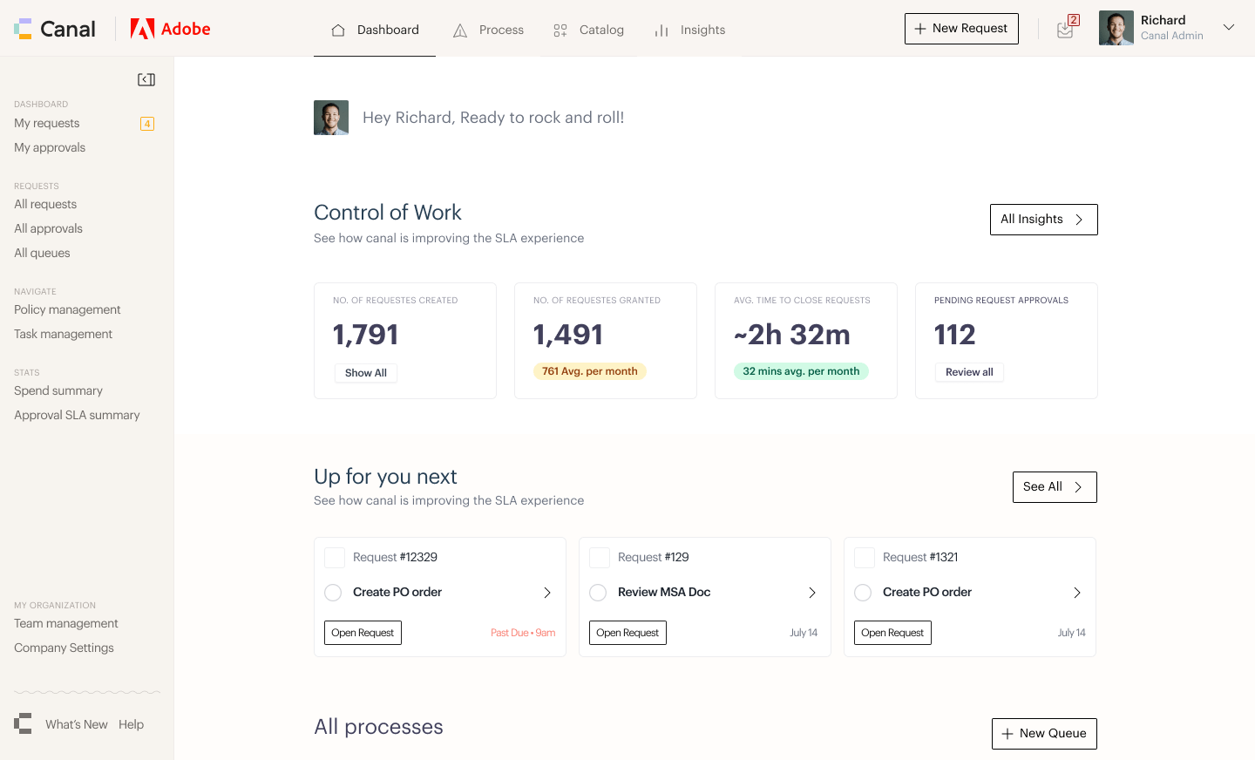The image size is (1255, 760).
Task: Tick the checkbox for Request #12329
Action: pos(335,558)
